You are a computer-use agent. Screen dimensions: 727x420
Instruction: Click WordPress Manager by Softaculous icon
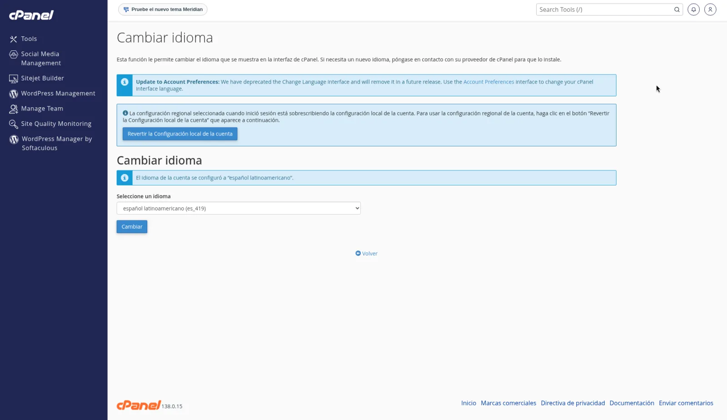14,139
